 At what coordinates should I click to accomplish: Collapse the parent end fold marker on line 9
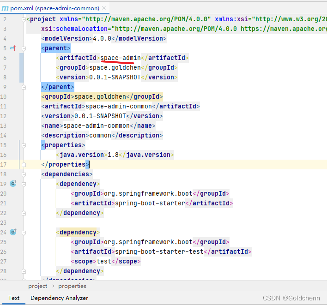(x=24, y=87)
